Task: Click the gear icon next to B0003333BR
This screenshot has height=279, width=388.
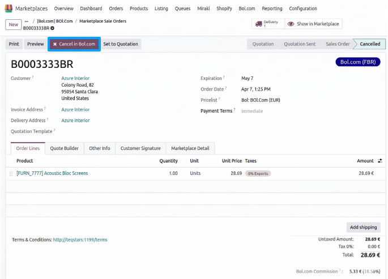Action: 53,28
